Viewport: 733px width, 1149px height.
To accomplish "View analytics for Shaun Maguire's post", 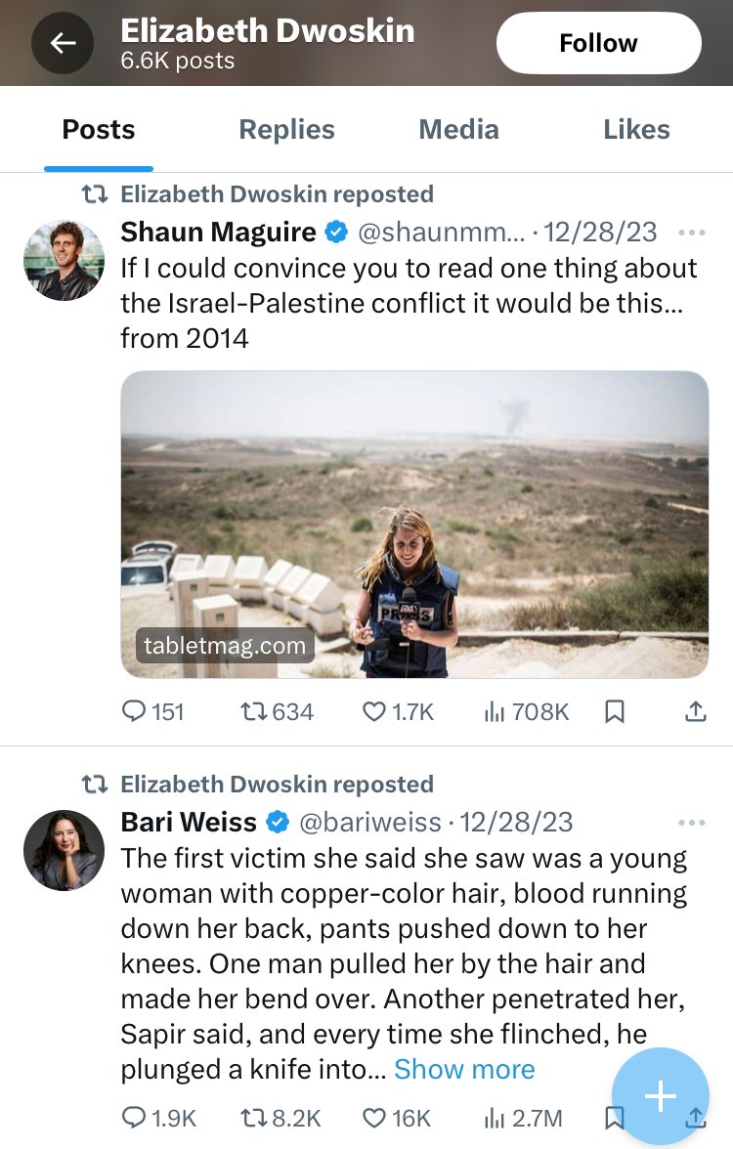I will 495,712.
